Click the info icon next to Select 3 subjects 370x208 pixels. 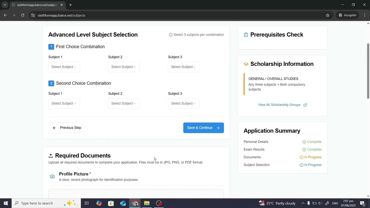[x=171, y=35]
